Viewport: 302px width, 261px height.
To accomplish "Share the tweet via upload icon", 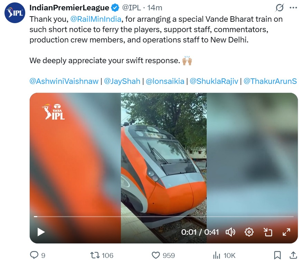I will pos(293,255).
